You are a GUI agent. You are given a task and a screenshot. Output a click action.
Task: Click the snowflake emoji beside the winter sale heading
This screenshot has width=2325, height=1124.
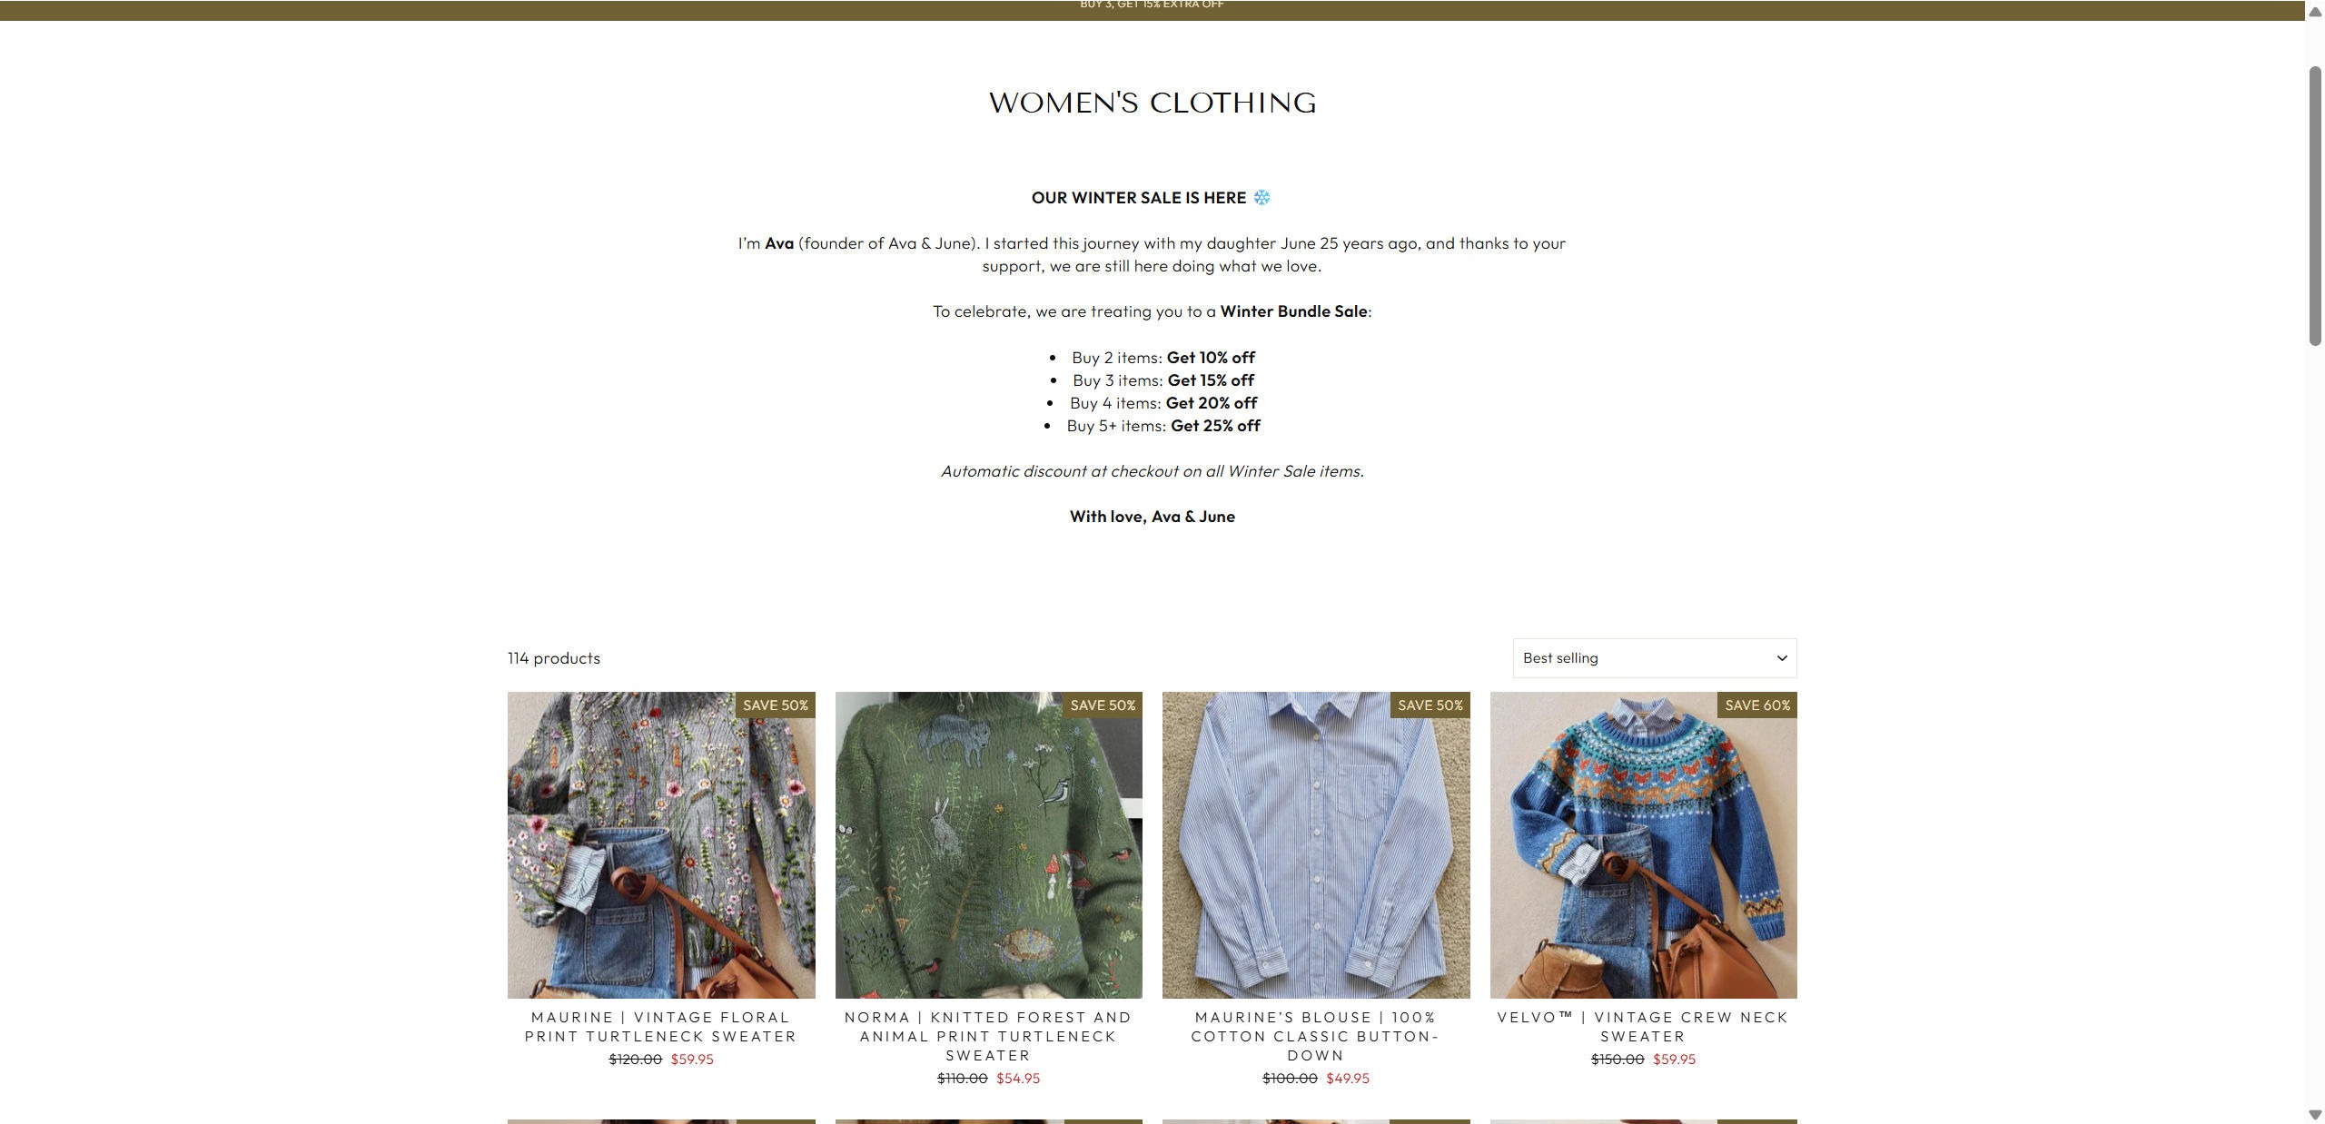click(x=1261, y=197)
